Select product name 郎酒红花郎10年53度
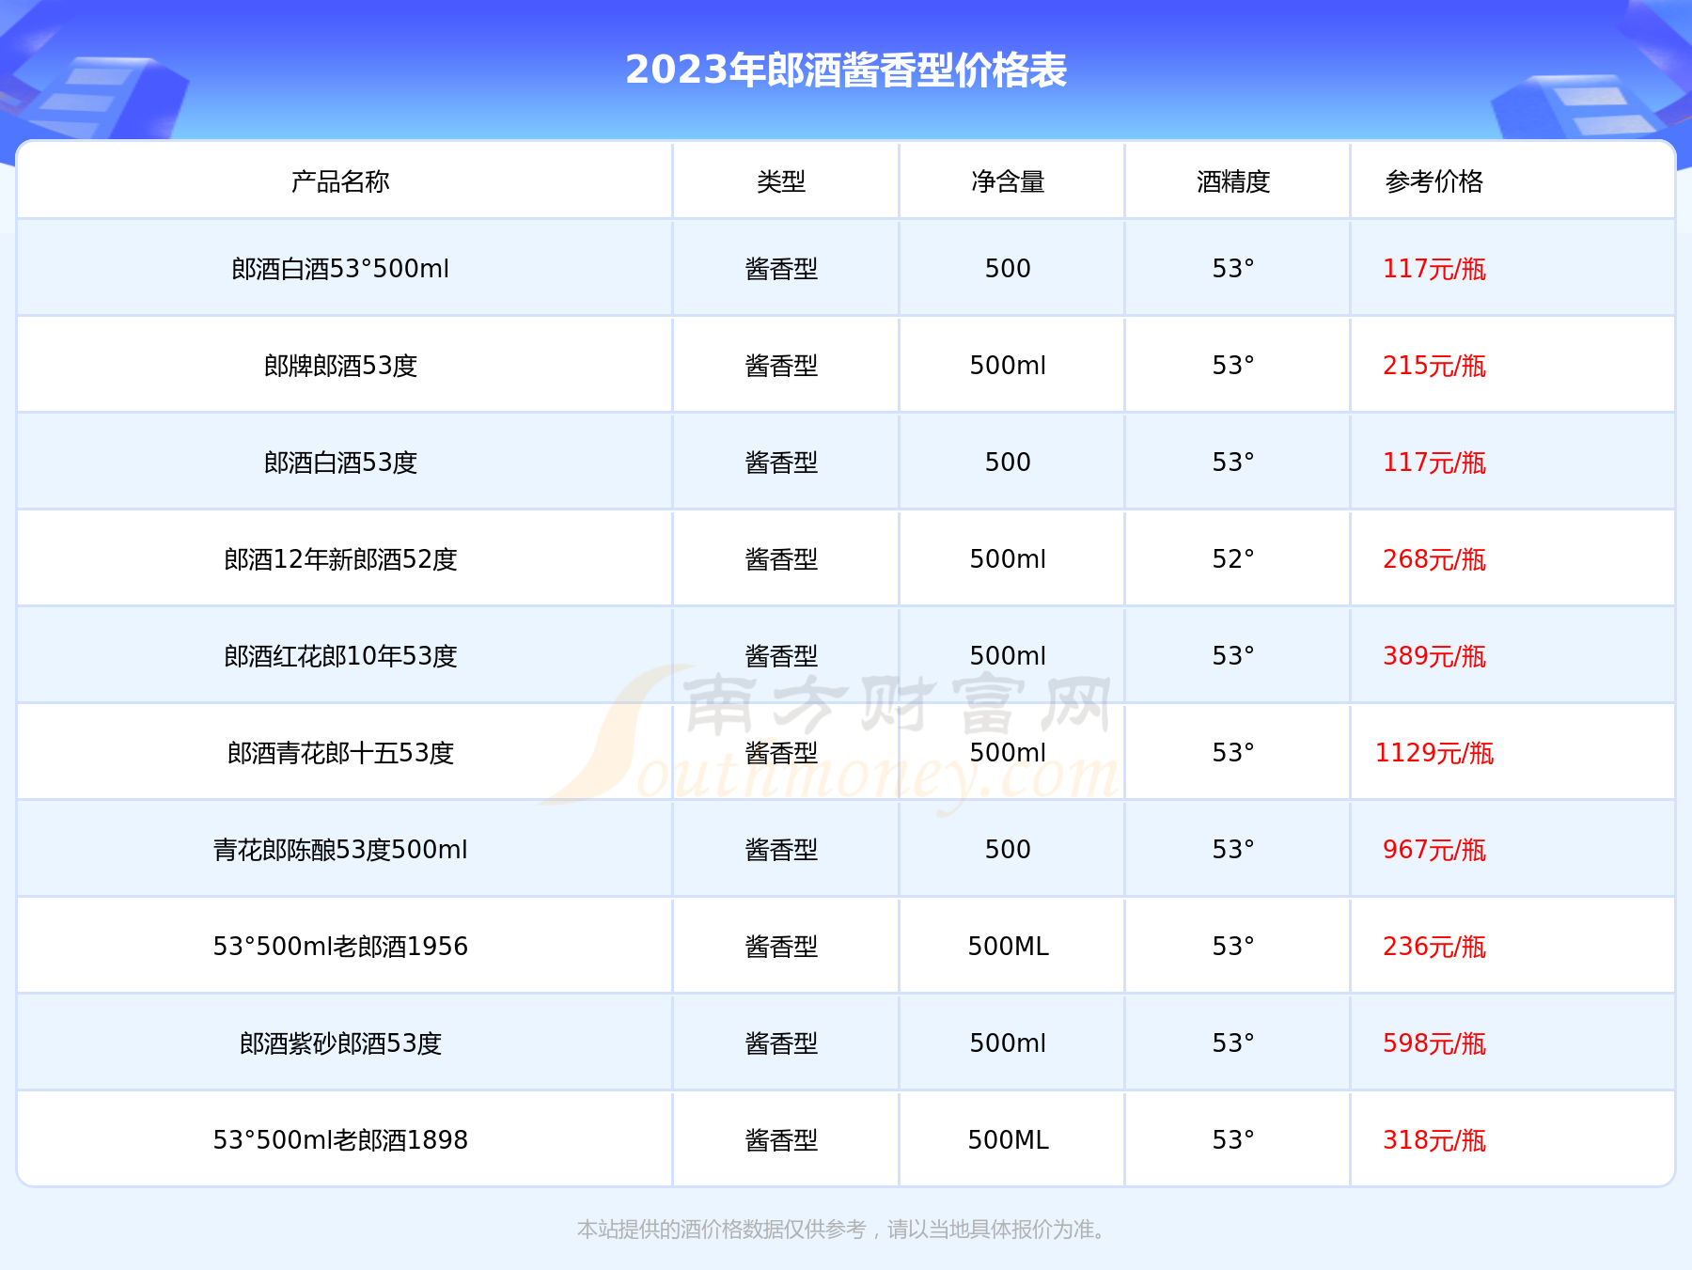Image resolution: width=1692 pixels, height=1270 pixels. coord(340,656)
